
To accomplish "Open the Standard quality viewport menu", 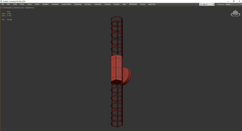I will pyautogui.click(x=17, y=8).
